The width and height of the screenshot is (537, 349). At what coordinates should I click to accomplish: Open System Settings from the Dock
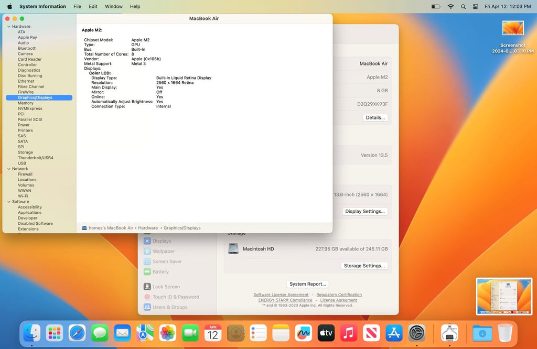(416, 333)
